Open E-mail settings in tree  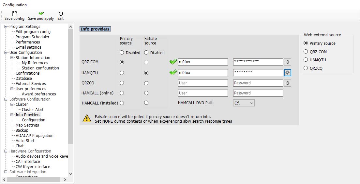pos(28,47)
